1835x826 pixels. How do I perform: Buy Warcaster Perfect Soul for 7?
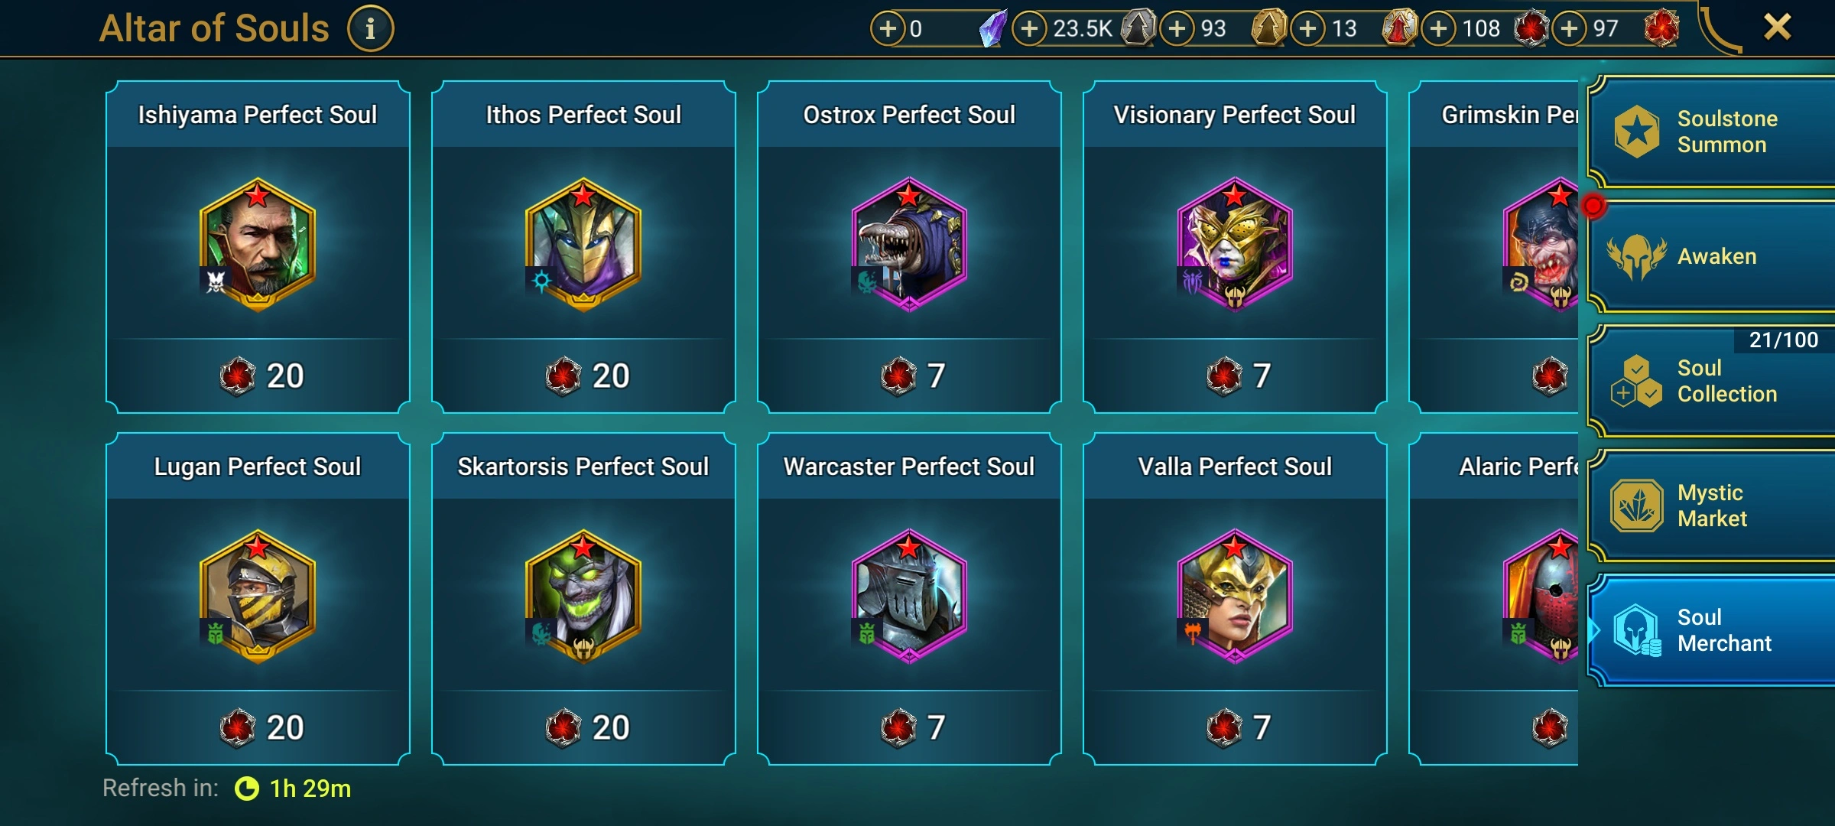910,727
